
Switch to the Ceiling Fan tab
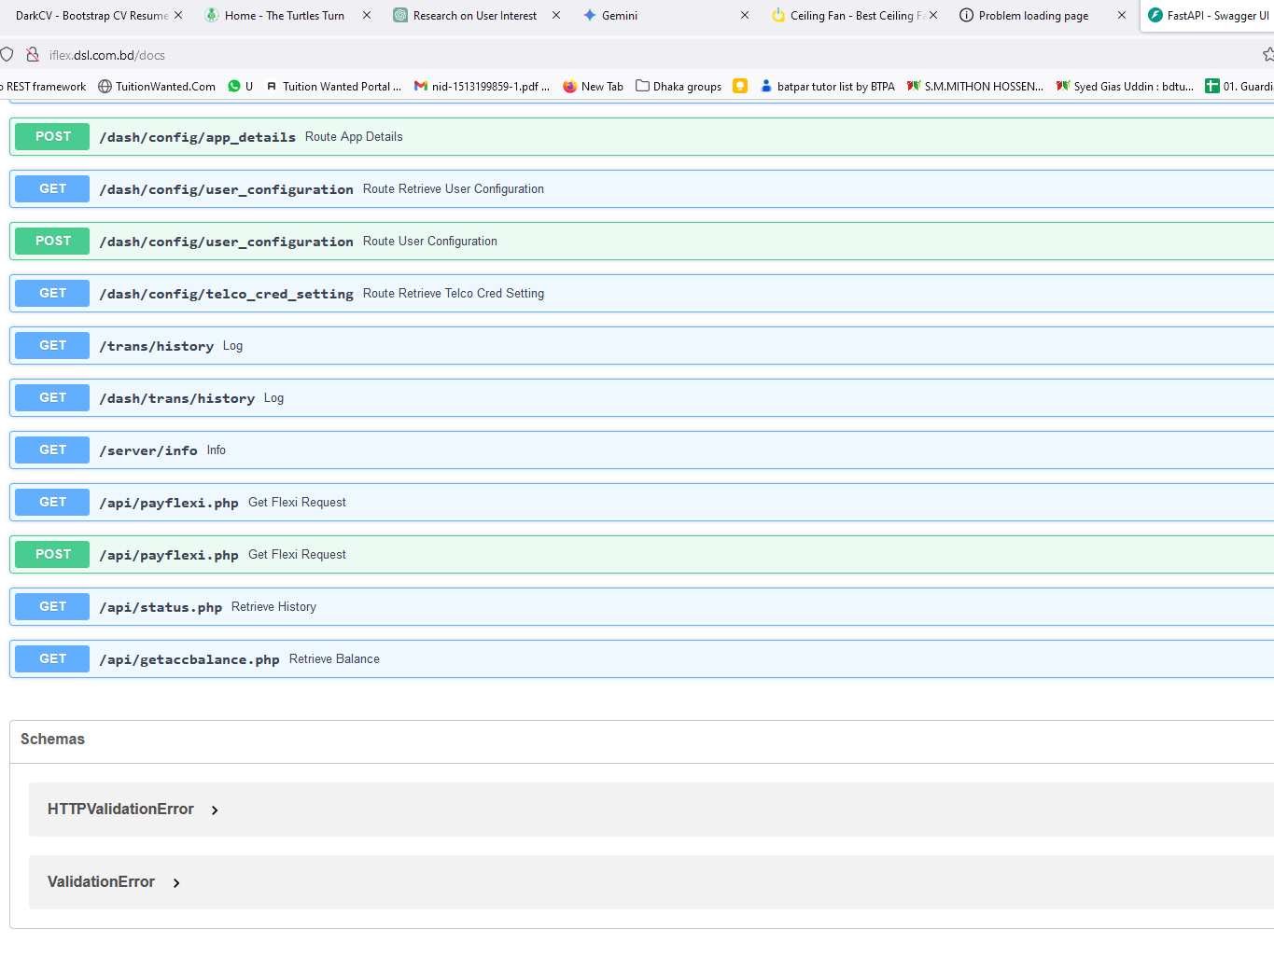click(x=847, y=16)
